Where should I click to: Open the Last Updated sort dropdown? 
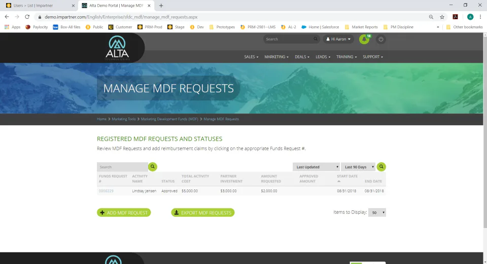coord(316,167)
